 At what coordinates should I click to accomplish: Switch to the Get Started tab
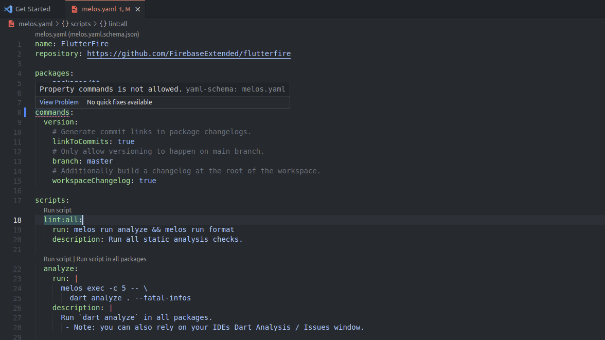[x=33, y=9]
